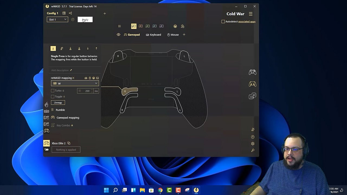Click the help question mark icon
The width and height of the screenshot is (347, 195).
(253, 137)
